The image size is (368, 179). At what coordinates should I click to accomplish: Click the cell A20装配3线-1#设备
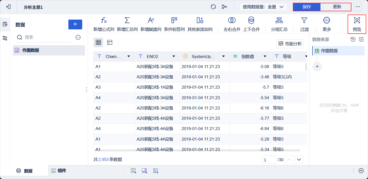(157, 87)
